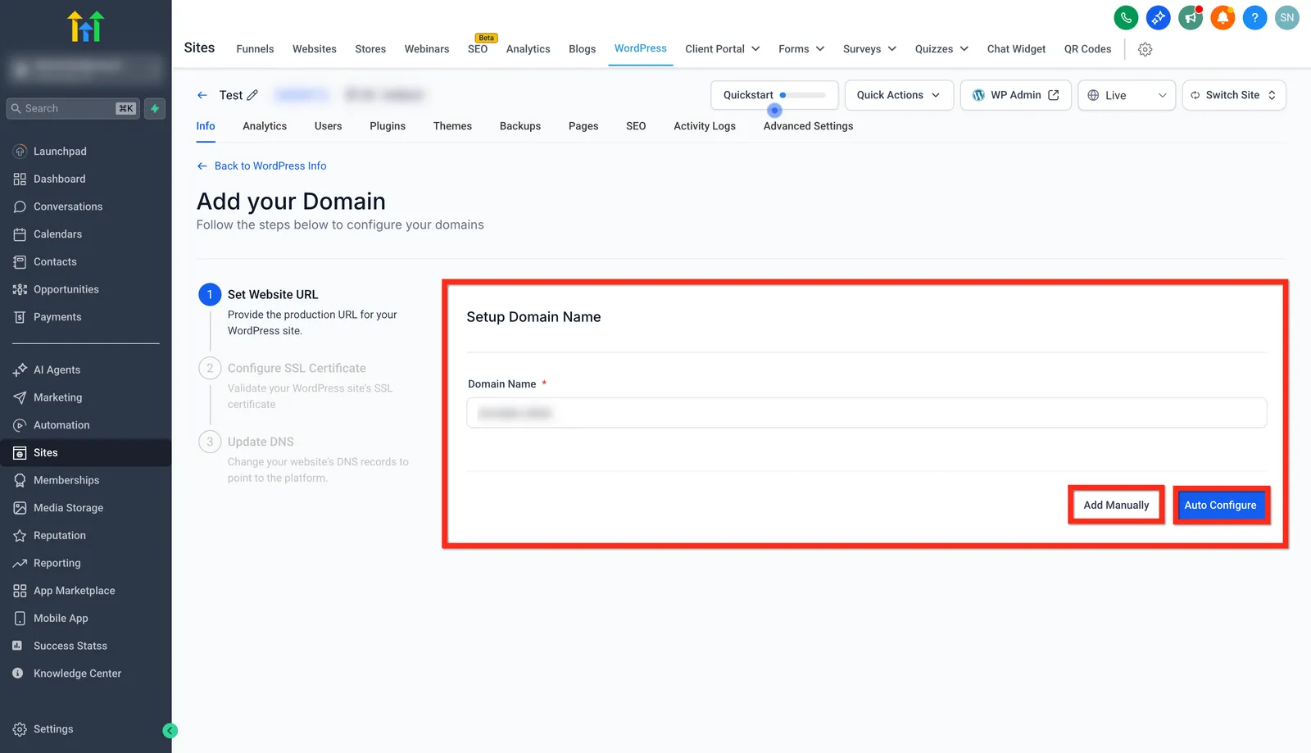Open the orange notifications bell
This screenshot has width=1311, height=753.
click(1223, 17)
